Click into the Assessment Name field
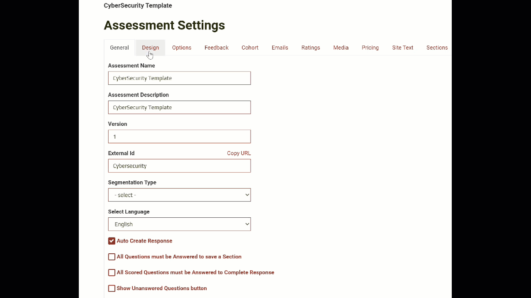Image resolution: width=531 pixels, height=298 pixels. click(x=179, y=78)
